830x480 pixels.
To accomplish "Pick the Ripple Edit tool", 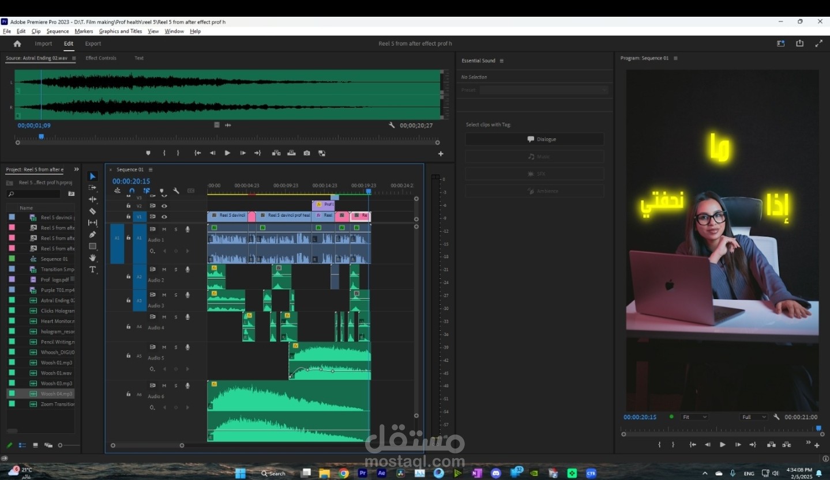I will [92, 199].
